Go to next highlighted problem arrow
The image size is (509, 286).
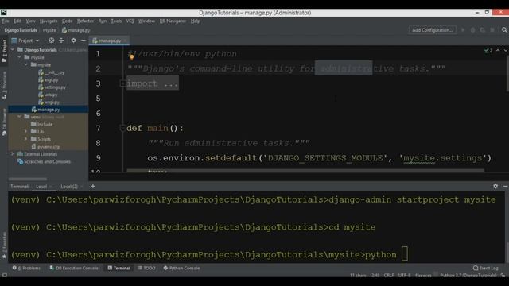tap(506, 51)
